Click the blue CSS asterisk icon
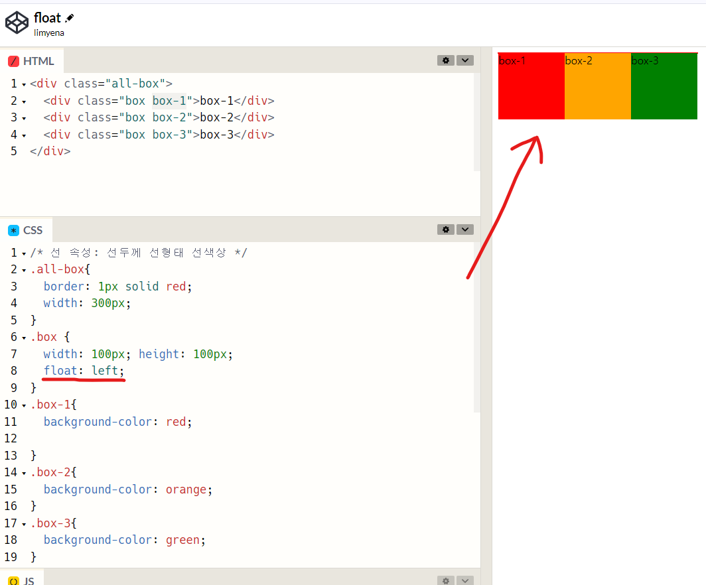 coord(13,230)
